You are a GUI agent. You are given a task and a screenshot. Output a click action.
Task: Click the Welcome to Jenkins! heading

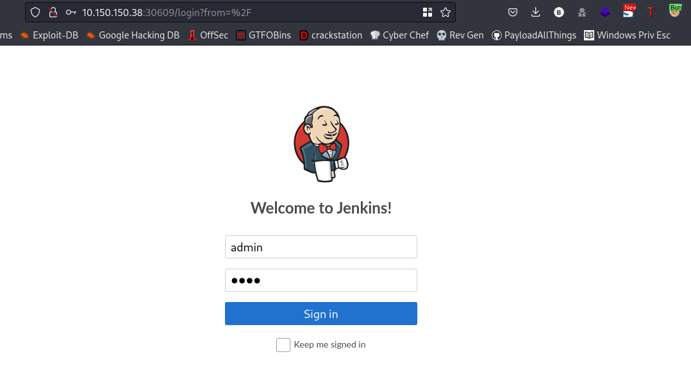[321, 208]
